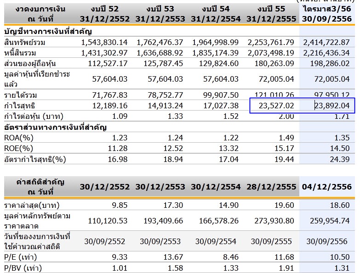Click the รายได้รวม row label
Image resolution: width=360 pixels, height=273 pixels.
click(21, 95)
